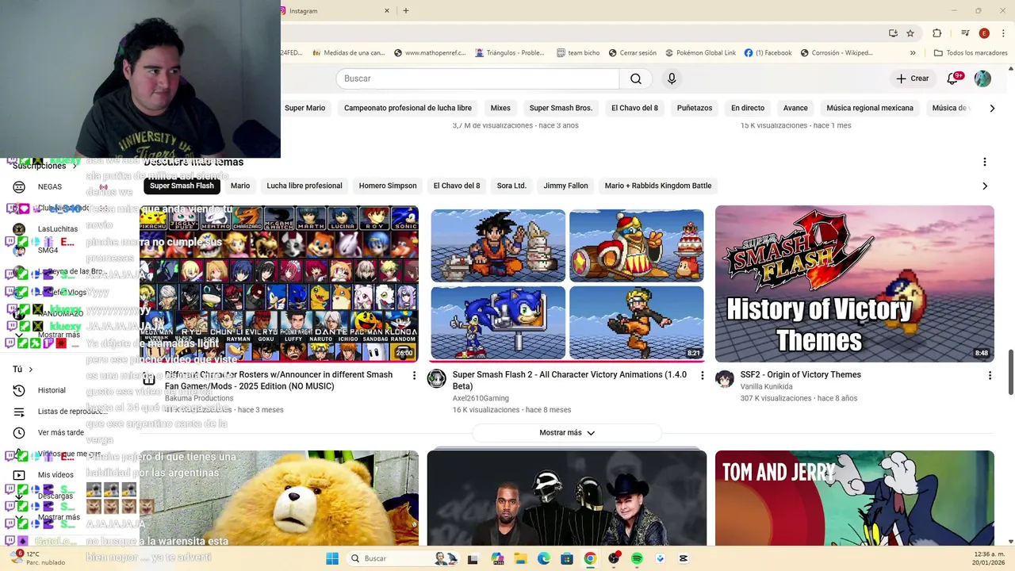Screen dimensions: 1015x571
Task: Click the install app icon in address bar
Action: pos(893,33)
